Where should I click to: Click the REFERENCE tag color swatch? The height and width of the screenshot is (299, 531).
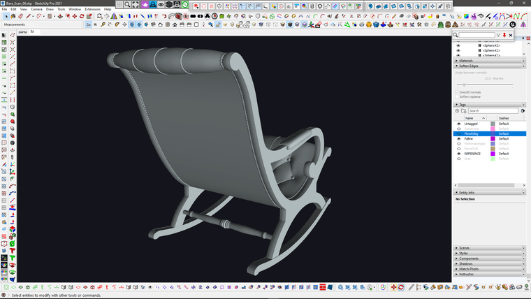493,153
